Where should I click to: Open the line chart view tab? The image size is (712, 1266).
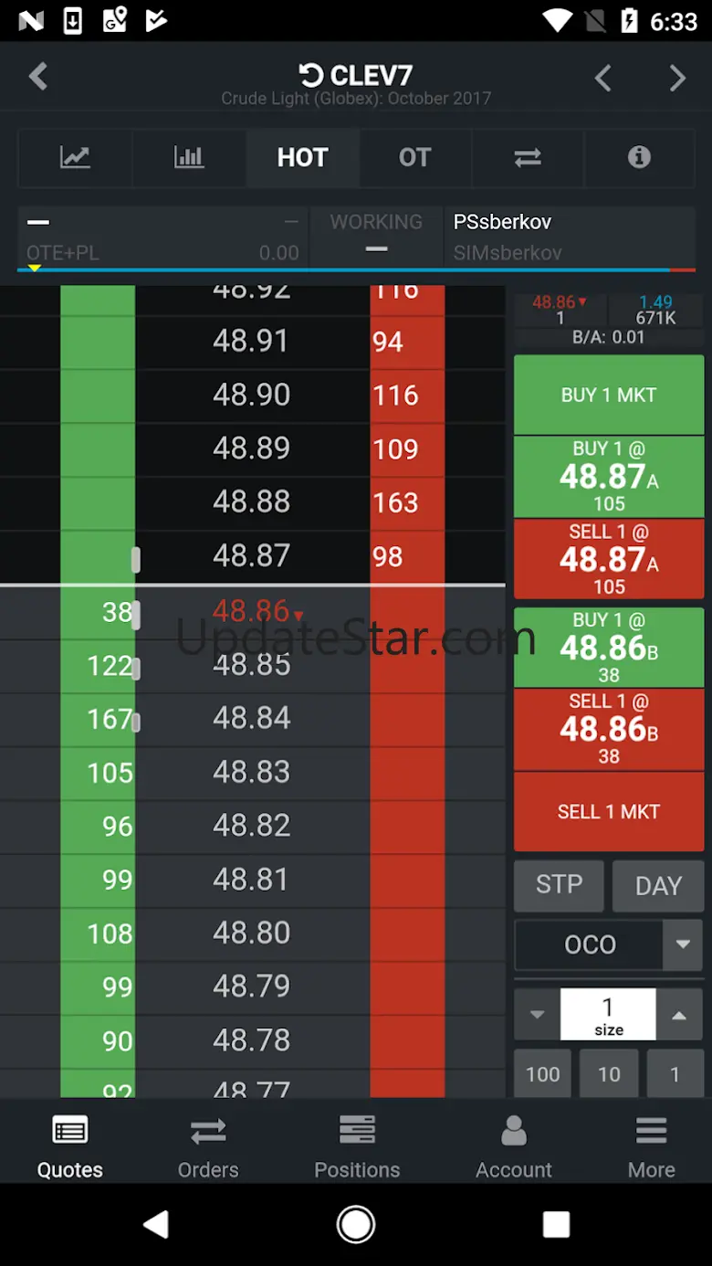(75, 157)
